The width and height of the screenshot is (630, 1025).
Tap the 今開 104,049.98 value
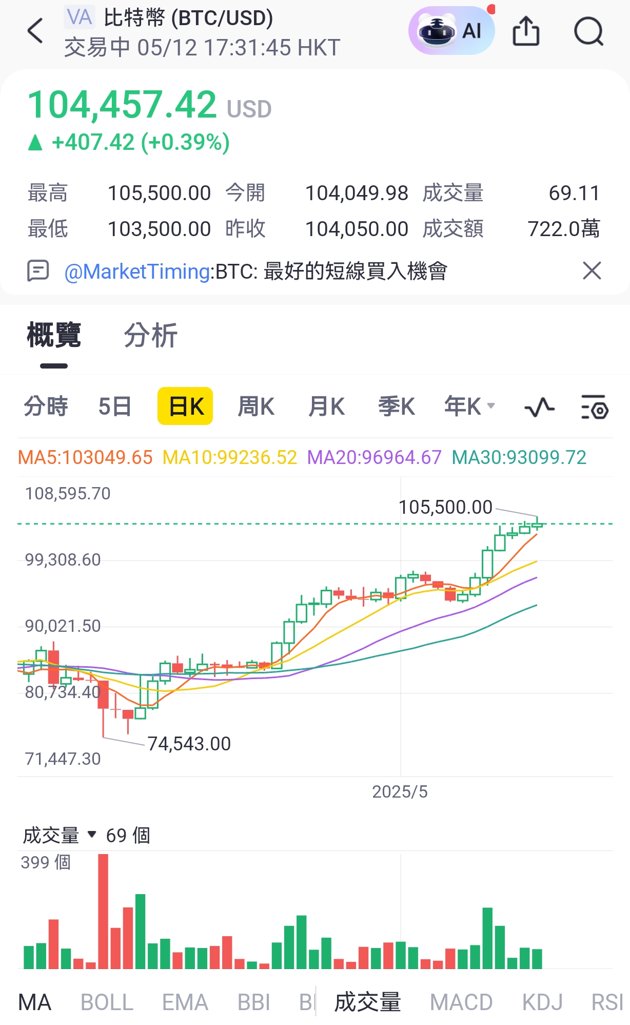pyautogui.click(x=357, y=193)
